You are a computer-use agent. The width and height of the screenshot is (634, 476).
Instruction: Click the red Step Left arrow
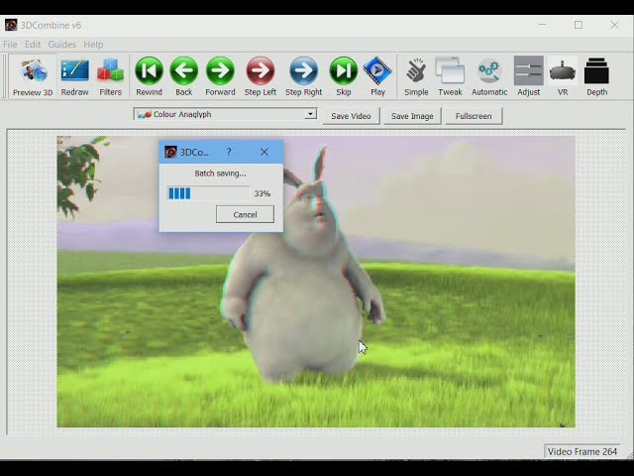click(x=260, y=76)
